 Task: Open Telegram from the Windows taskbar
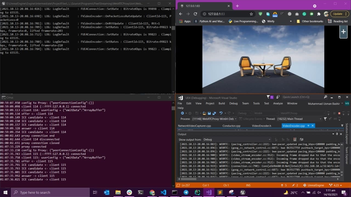tap(186, 192)
